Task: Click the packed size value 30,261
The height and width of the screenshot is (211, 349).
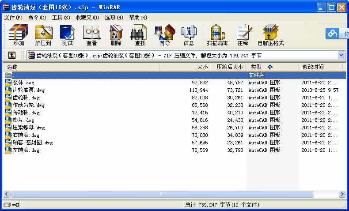Action: coord(235,98)
